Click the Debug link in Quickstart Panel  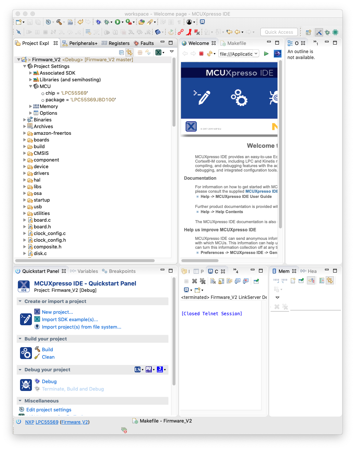point(49,381)
